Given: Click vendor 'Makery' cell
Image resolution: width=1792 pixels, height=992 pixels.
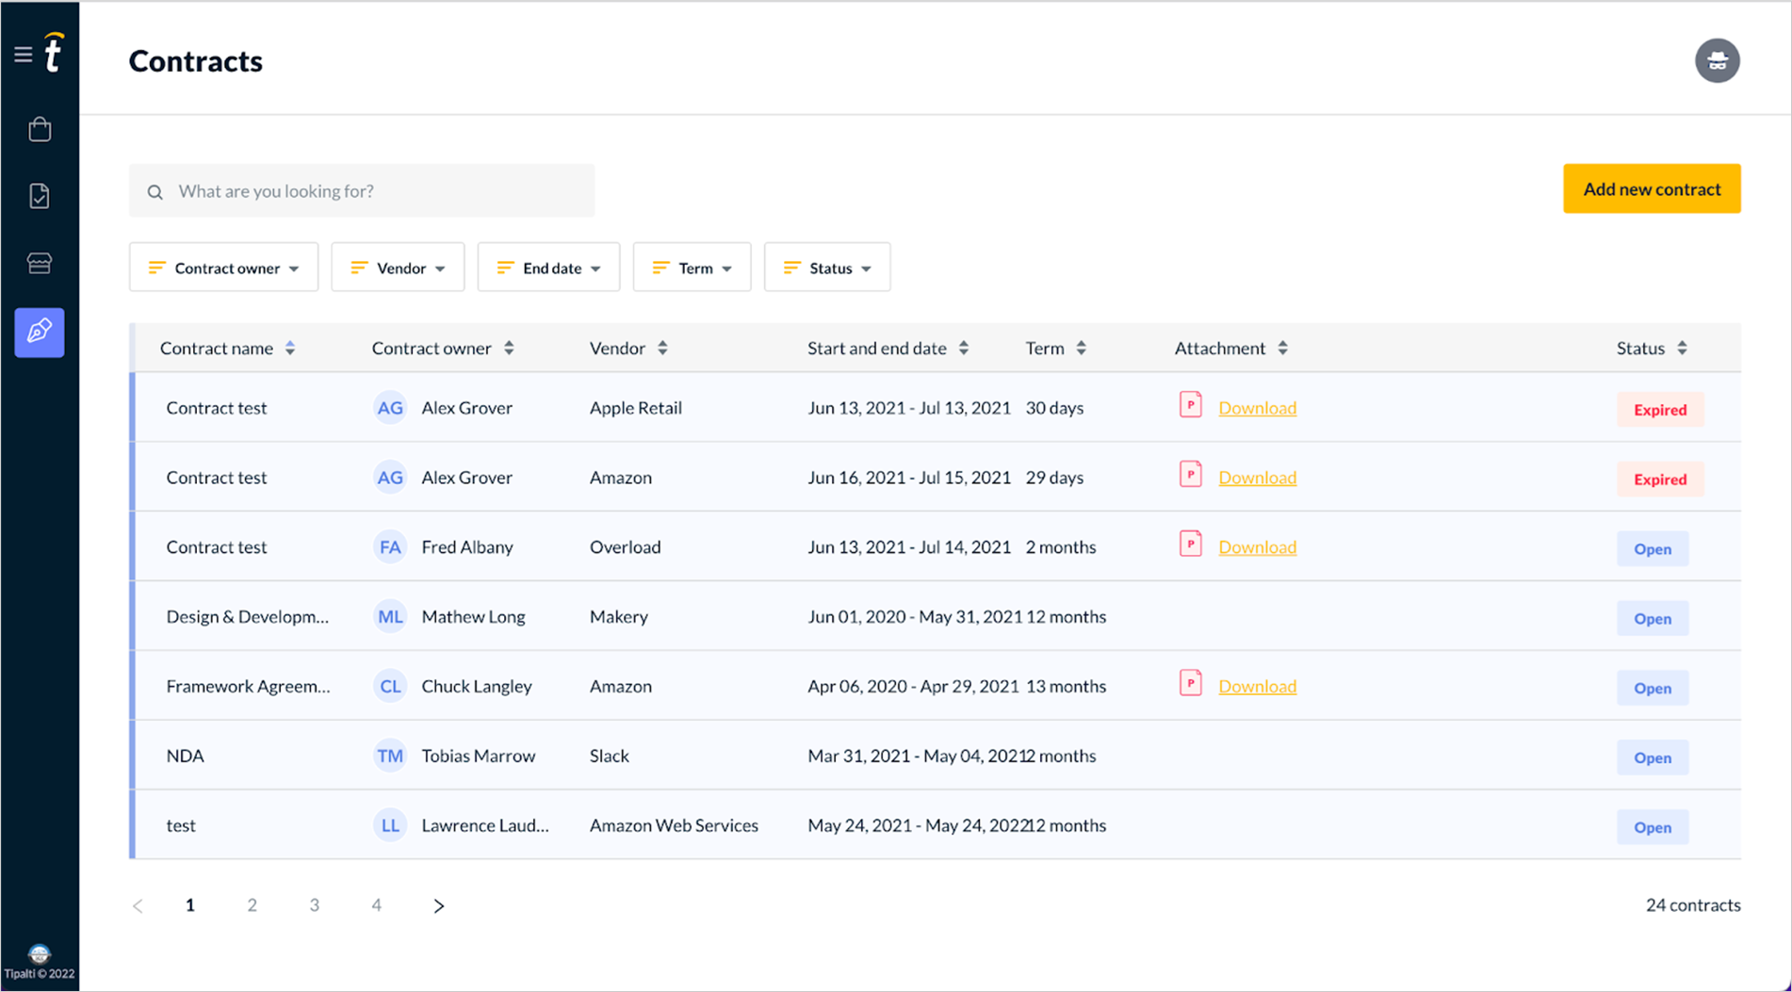Looking at the screenshot, I should point(619,617).
